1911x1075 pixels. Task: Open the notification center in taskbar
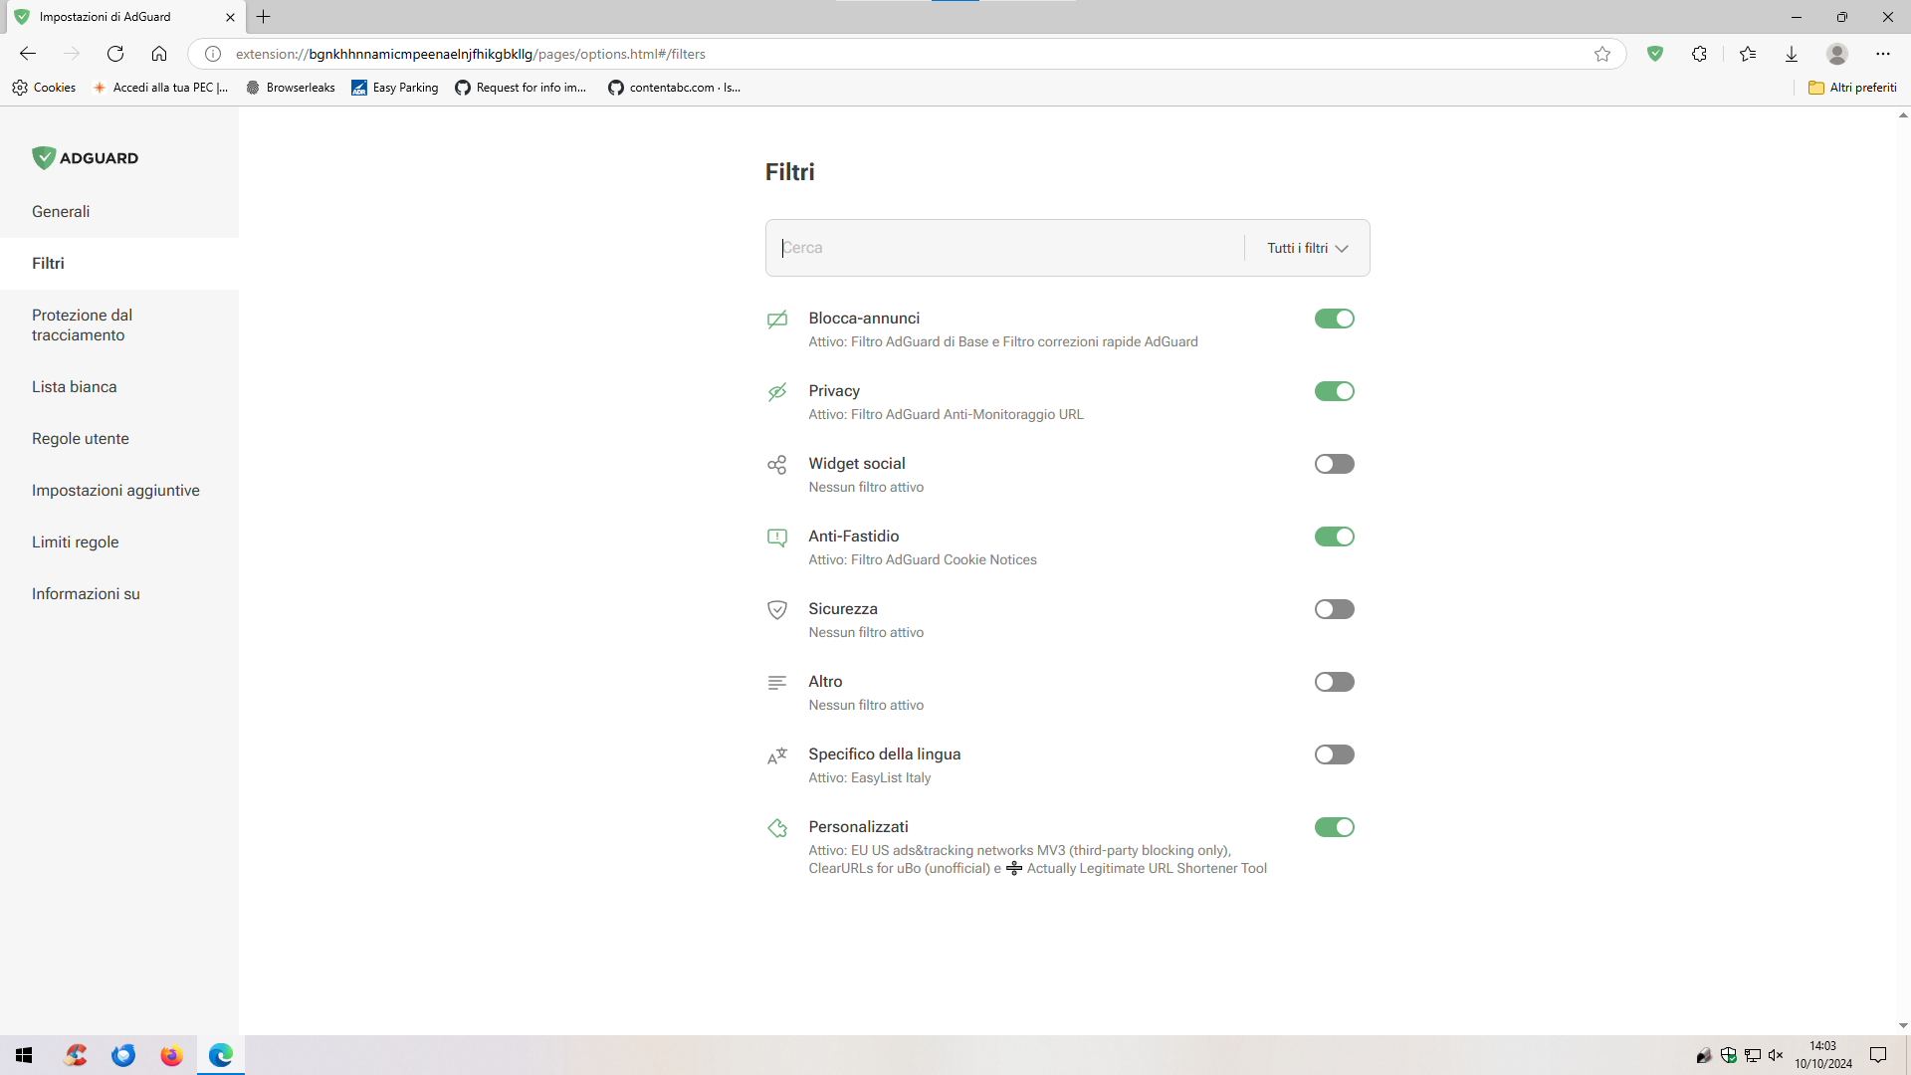[x=1878, y=1055]
